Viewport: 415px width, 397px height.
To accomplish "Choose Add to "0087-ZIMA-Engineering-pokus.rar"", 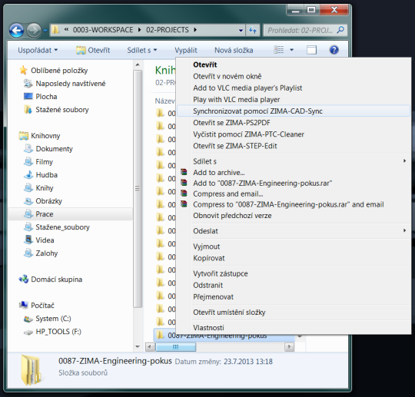I will click(x=294, y=183).
